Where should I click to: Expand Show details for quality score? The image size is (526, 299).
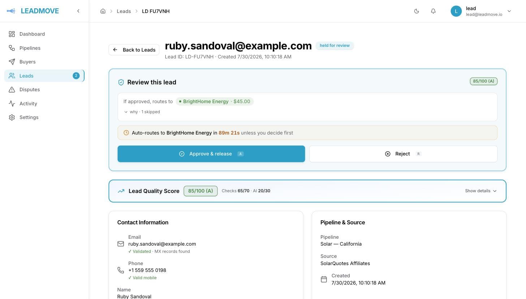tap(481, 191)
